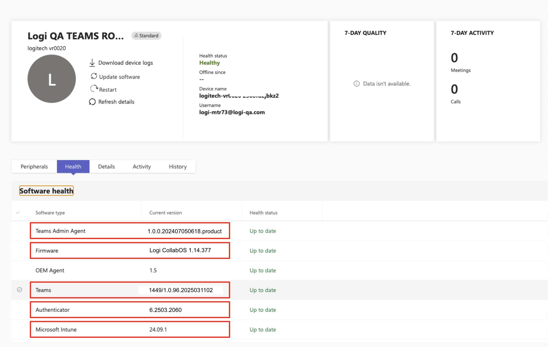
Task: Click the Healthy status text
Action: click(210, 63)
